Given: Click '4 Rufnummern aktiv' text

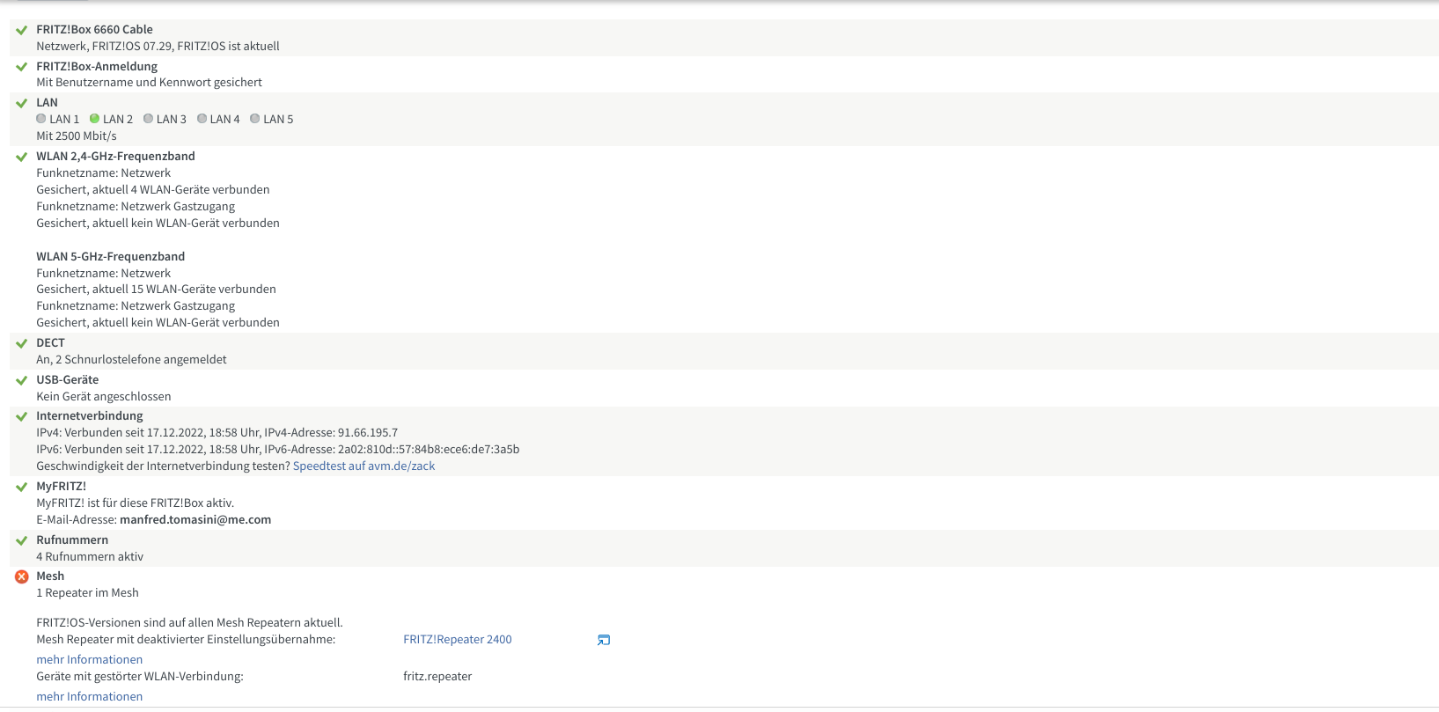Looking at the screenshot, I should pyautogui.click(x=90, y=556).
